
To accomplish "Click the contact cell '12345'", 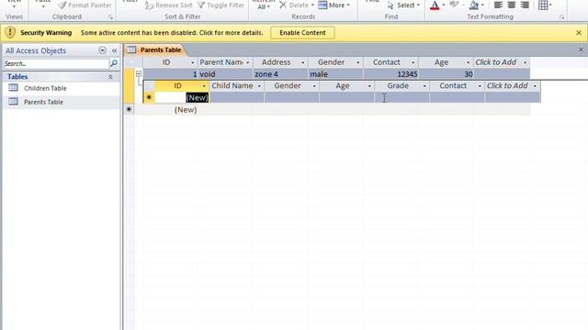I will (390, 74).
